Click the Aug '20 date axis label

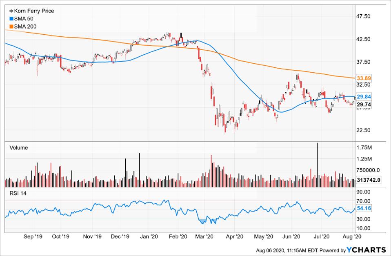[x=351, y=237]
